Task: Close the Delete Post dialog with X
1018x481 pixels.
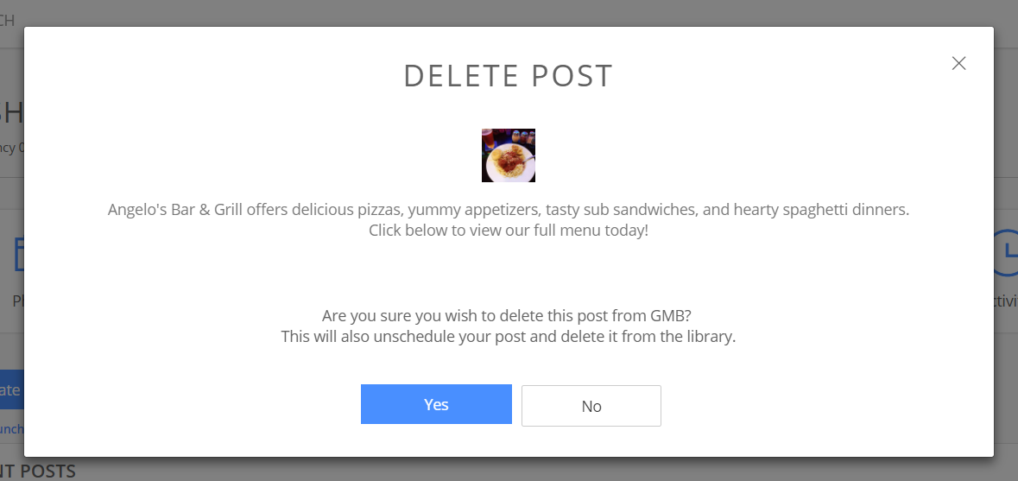Action: pyautogui.click(x=958, y=63)
